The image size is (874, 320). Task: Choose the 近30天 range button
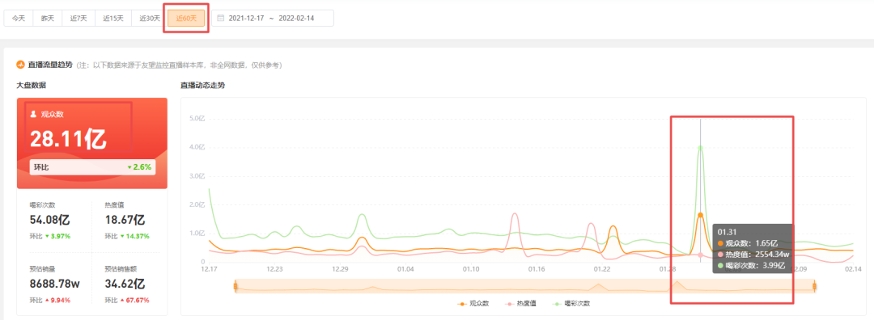pyautogui.click(x=150, y=18)
